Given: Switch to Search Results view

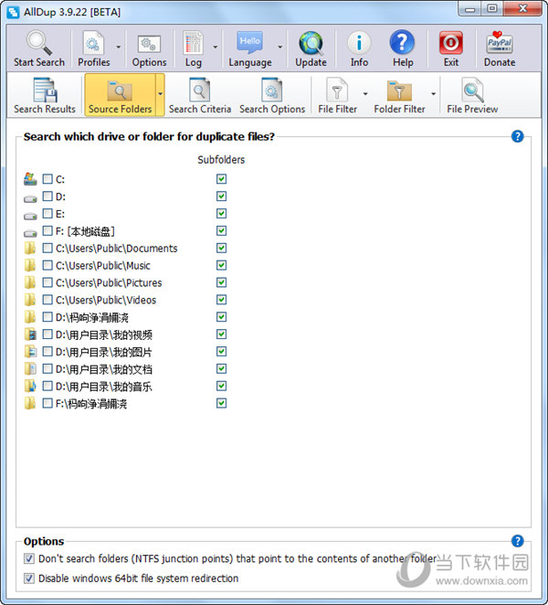Looking at the screenshot, I should coord(45,95).
